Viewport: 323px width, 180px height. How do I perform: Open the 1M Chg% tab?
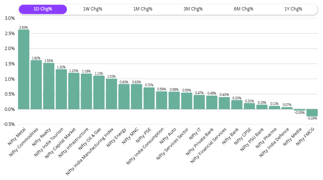click(x=143, y=9)
